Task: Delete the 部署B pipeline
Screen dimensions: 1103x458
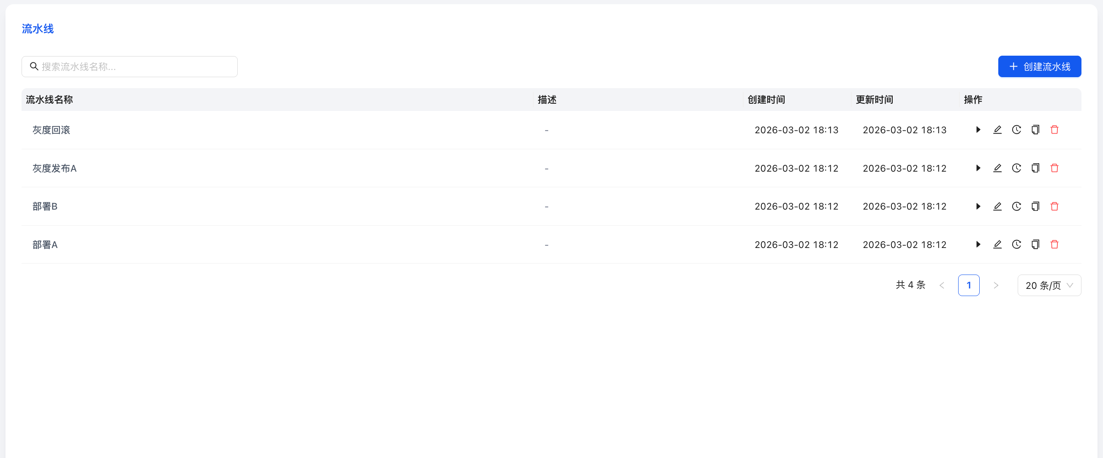Action: [x=1054, y=206]
